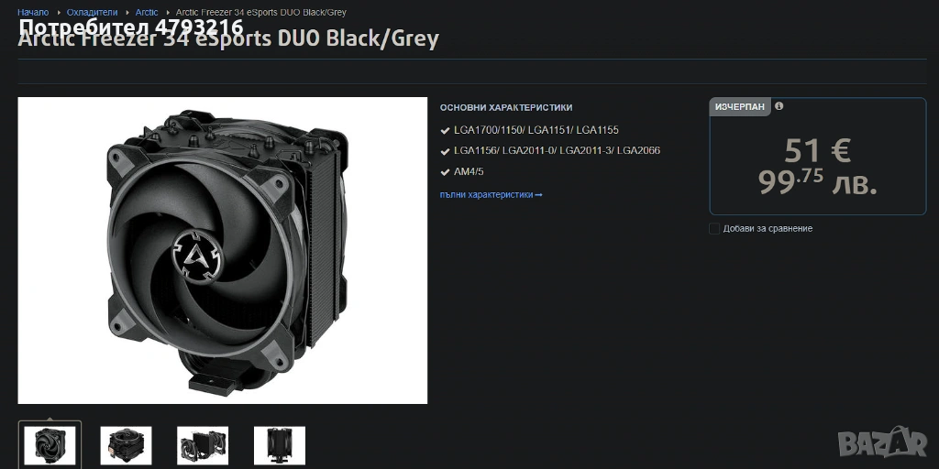
Task: Click the info icon beside ИЗЧЕРПАН badge
Action: pos(779,106)
